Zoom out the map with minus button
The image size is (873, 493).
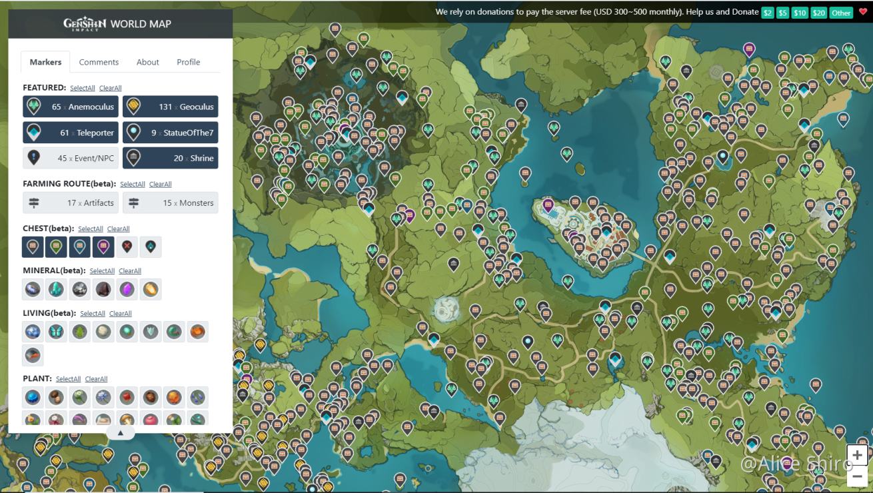[x=857, y=477]
